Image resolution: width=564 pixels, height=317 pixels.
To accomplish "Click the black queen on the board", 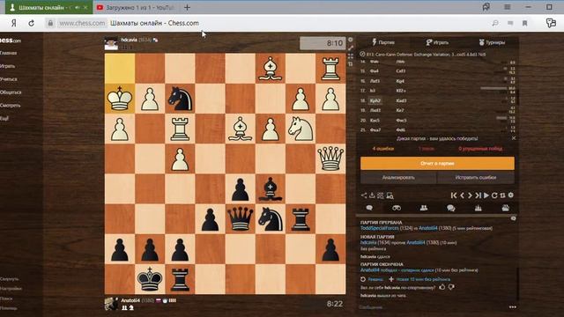I will [241, 219].
